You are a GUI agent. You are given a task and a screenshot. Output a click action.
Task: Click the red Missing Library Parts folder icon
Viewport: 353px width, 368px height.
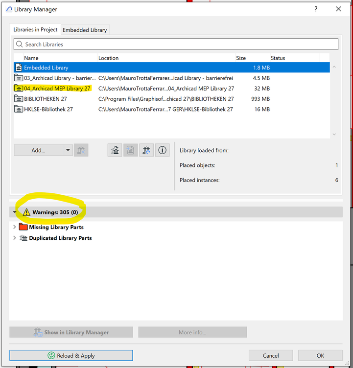coord(23,227)
